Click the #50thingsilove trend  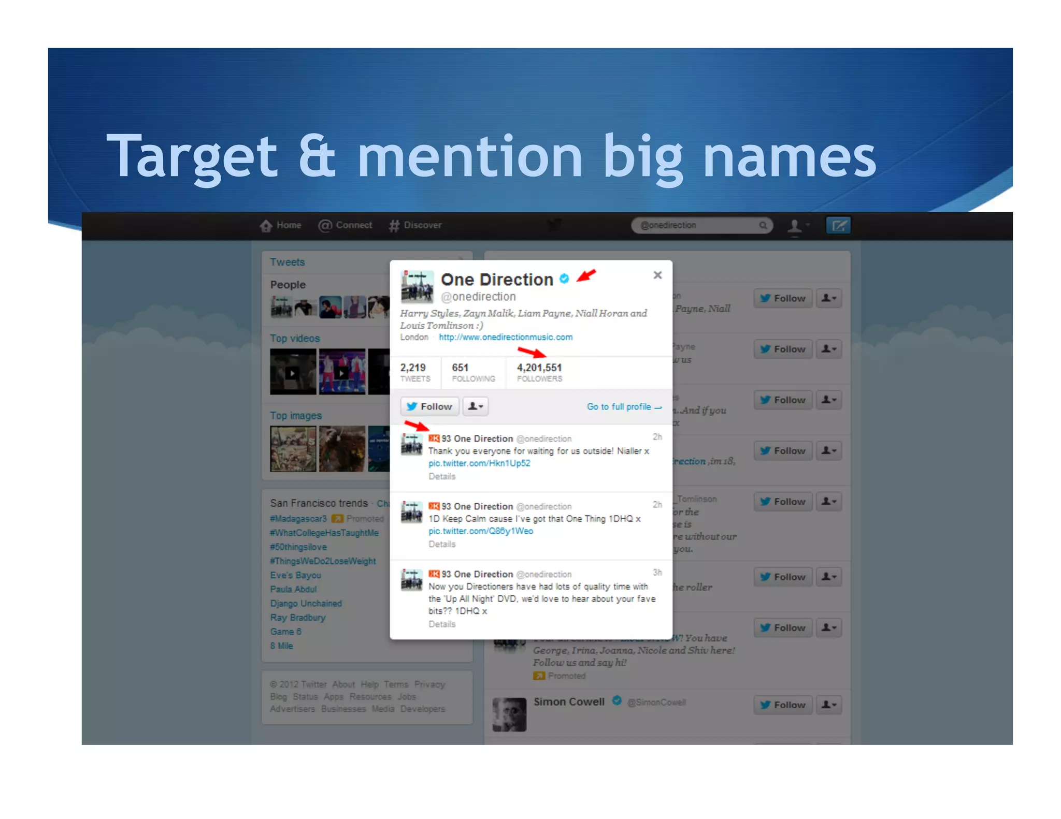(x=298, y=547)
